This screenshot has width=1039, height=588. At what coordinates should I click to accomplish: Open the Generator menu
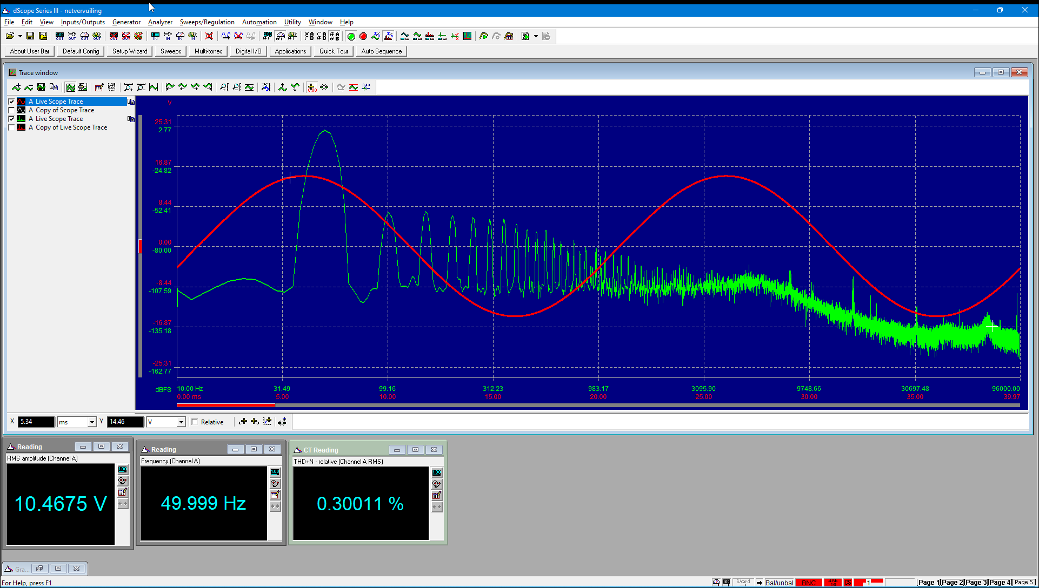126,22
